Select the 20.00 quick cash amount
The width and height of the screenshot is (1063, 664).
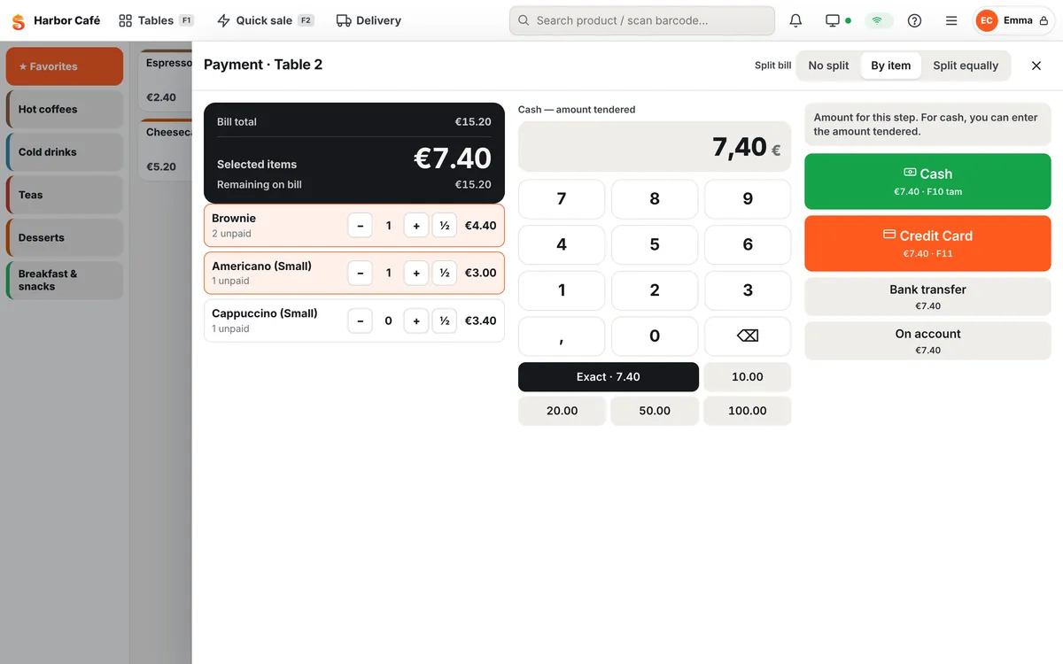562,411
